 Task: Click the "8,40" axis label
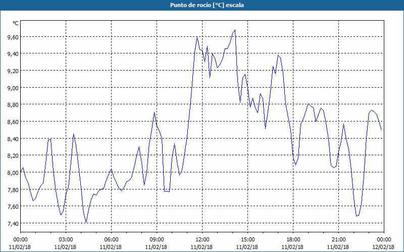13,139
